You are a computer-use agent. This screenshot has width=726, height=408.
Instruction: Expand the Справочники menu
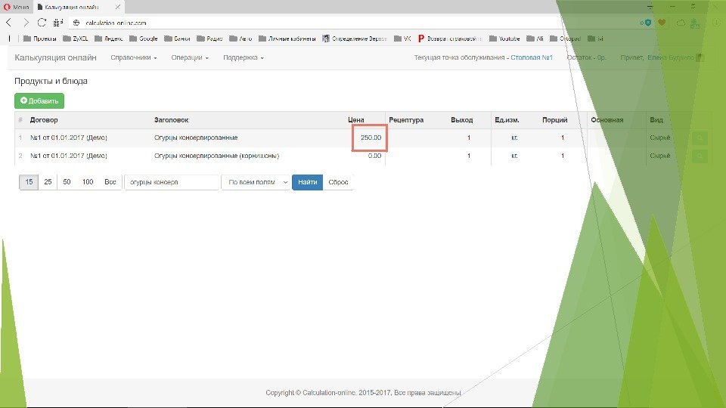click(x=134, y=58)
